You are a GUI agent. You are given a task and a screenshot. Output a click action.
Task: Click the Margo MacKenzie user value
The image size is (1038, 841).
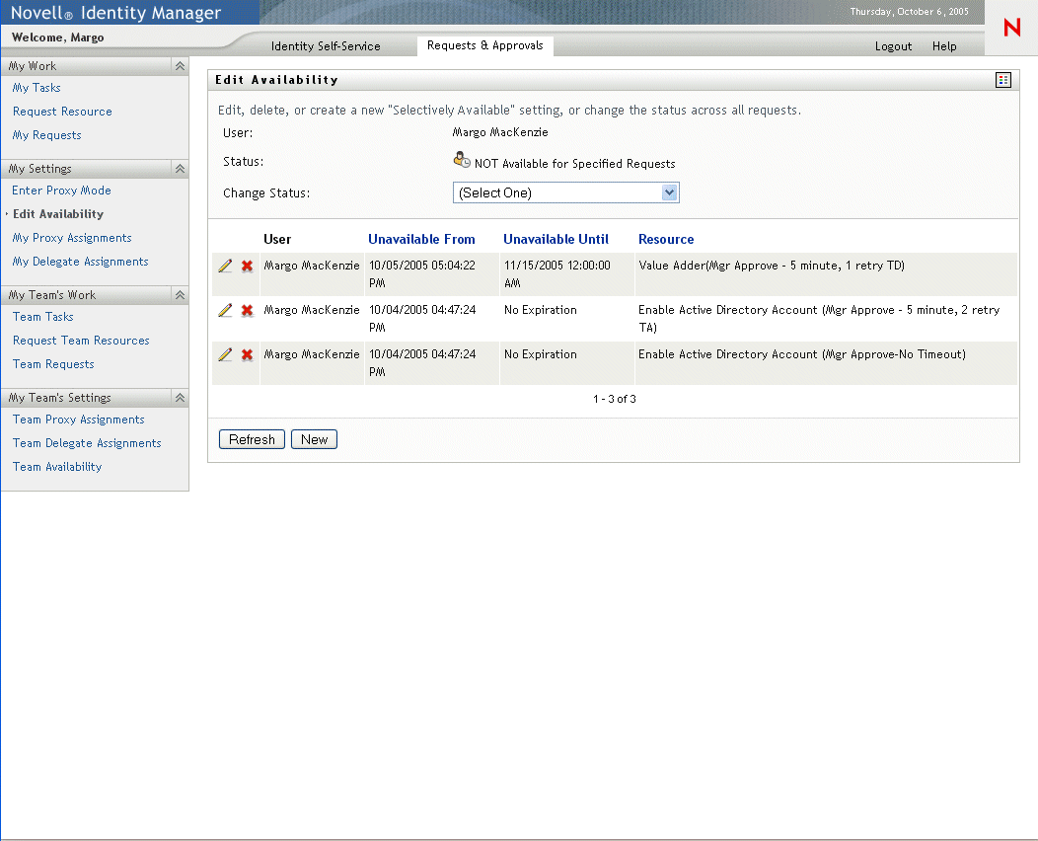tap(500, 132)
